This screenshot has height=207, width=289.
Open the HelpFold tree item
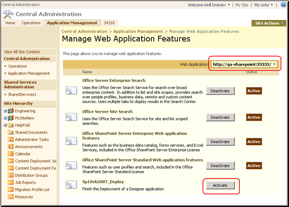22,125
